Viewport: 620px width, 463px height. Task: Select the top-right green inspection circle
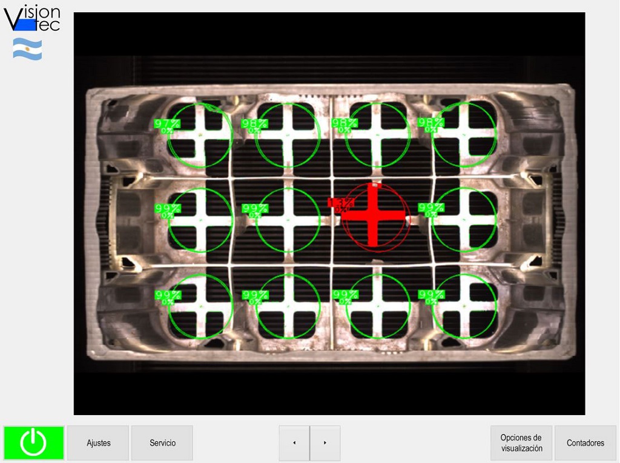[465, 134]
